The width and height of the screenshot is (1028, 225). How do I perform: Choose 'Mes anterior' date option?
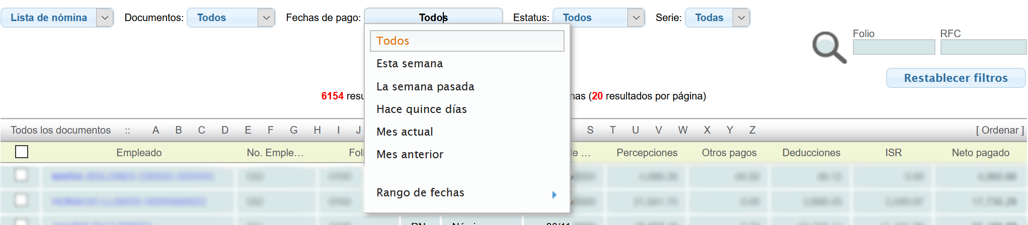(410, 155)
